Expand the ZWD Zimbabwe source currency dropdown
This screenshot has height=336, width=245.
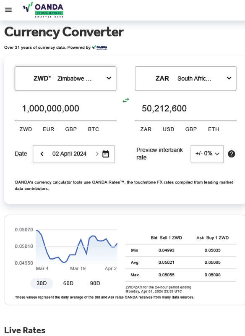click(x=65, y=79)
